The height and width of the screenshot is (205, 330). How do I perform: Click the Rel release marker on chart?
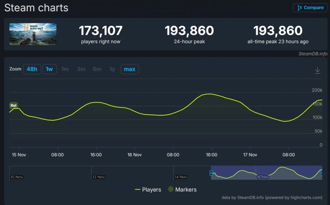[13, 105]
